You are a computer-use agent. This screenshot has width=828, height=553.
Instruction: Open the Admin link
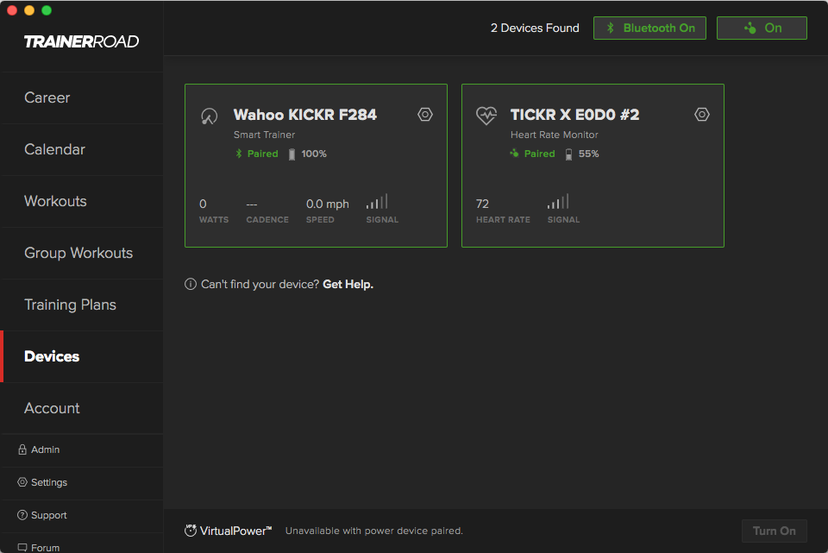(x=82, y=450)
